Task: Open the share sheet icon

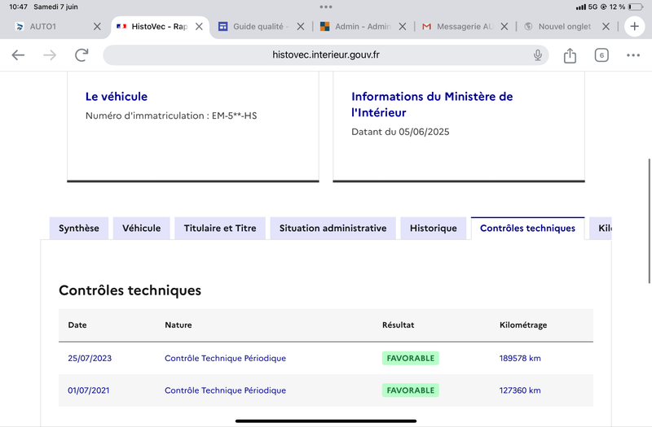Action: point(570,55)
